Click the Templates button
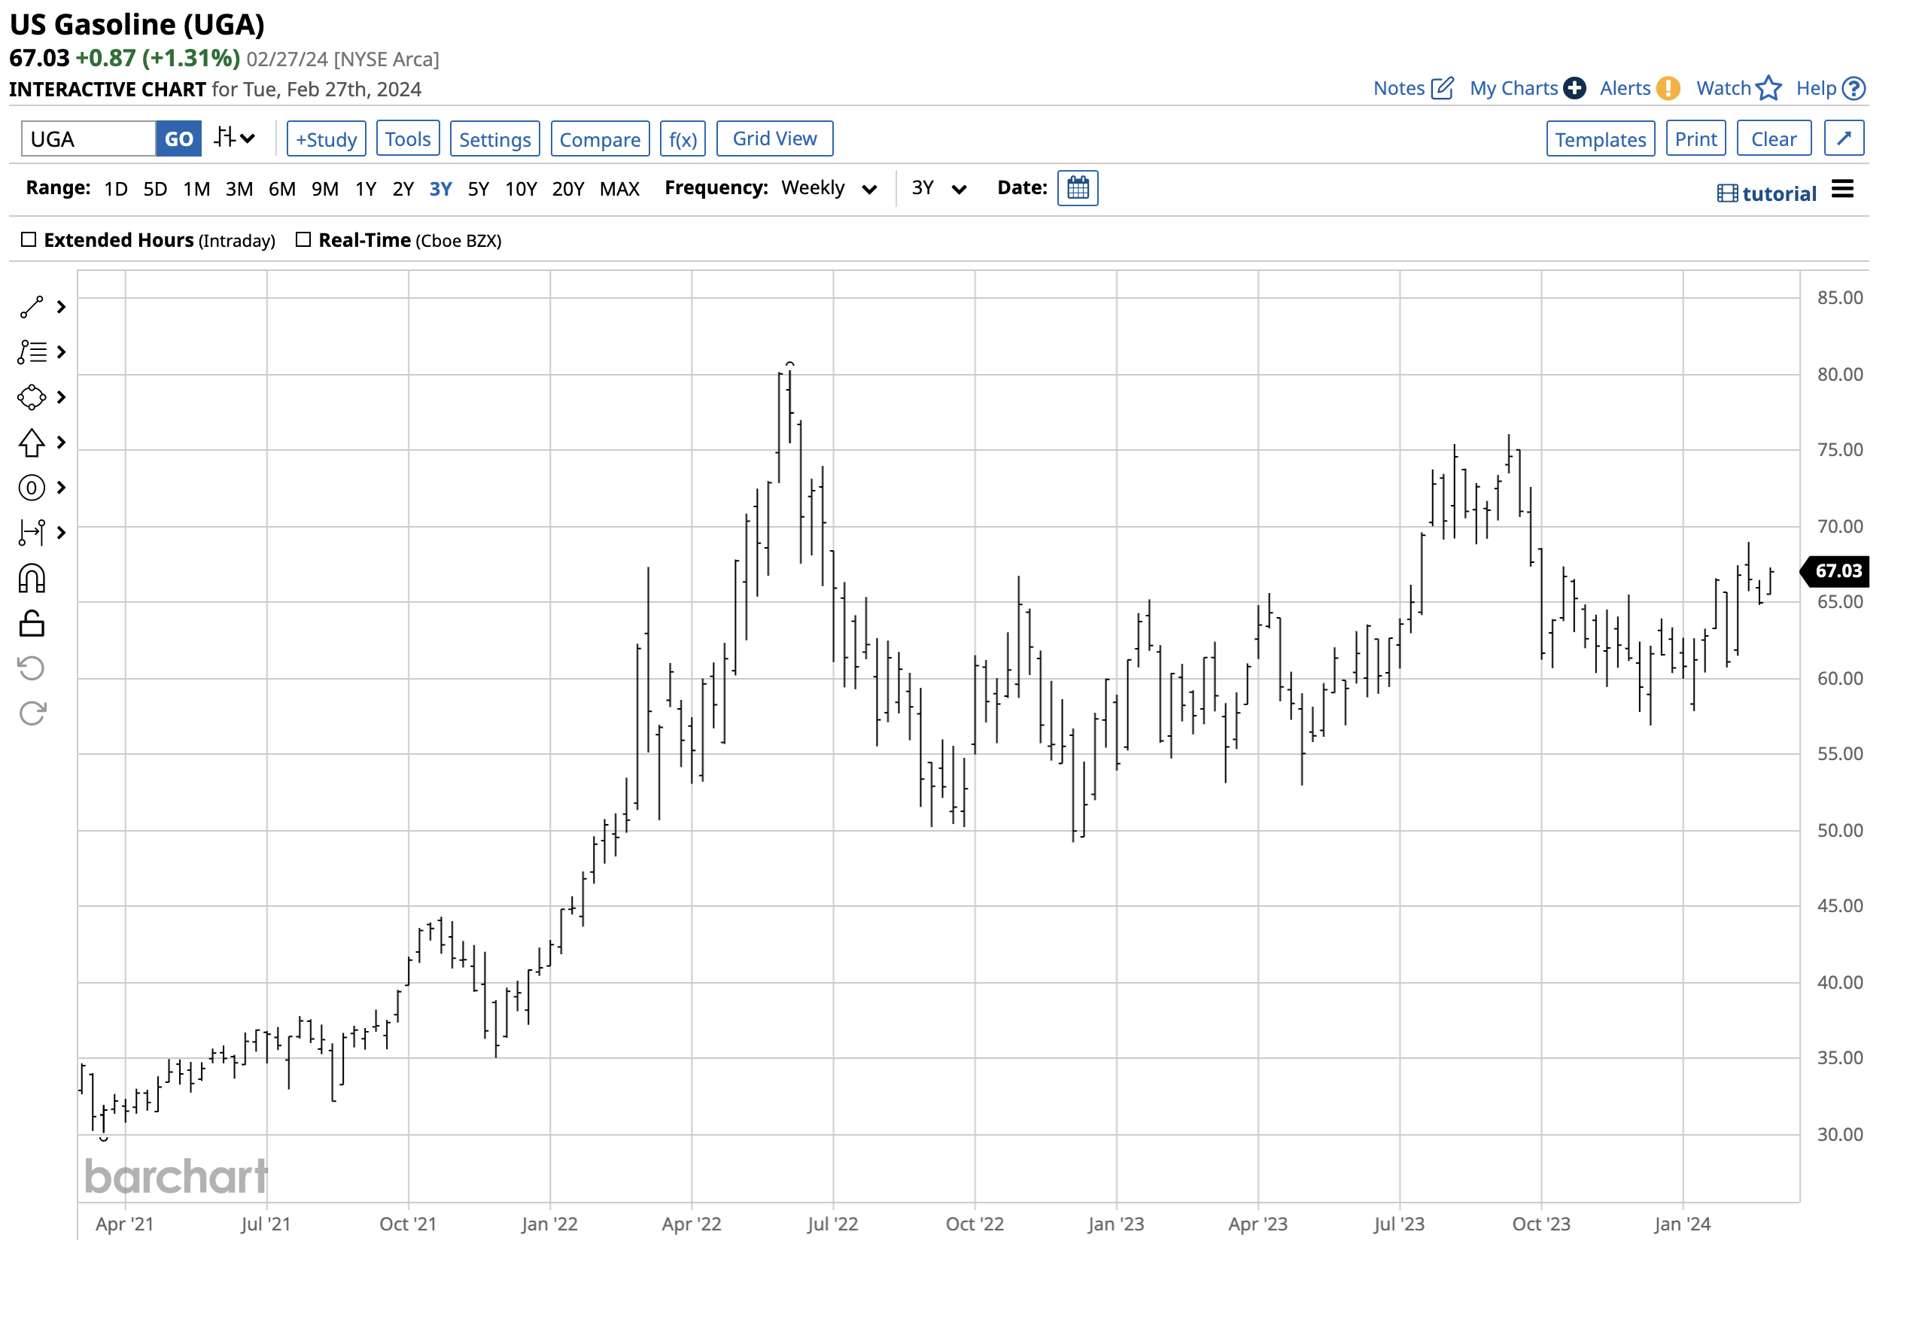The height and width of the screenshot is (1317, 1919). click(x=1599, y=138)
